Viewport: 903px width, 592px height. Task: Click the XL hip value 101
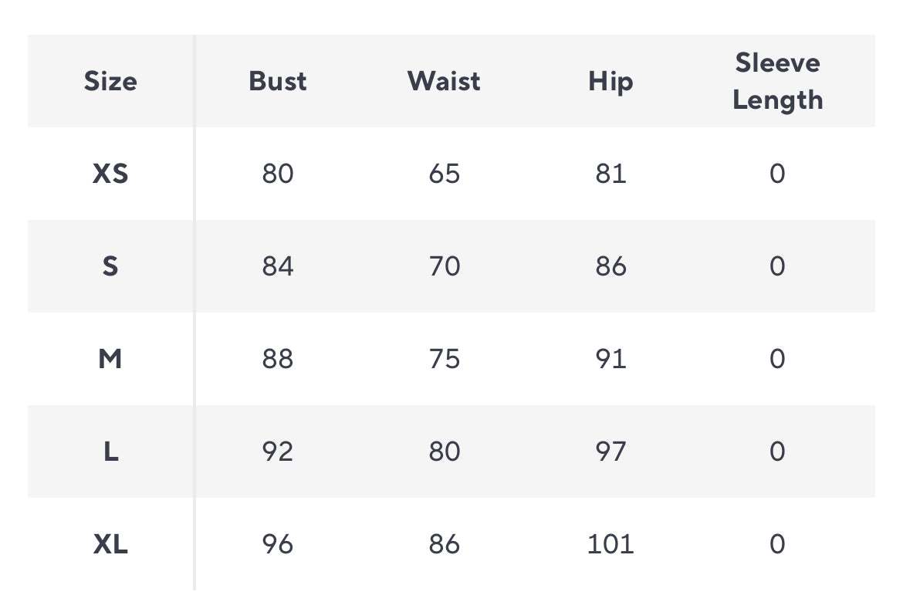(x=610, y=544)
